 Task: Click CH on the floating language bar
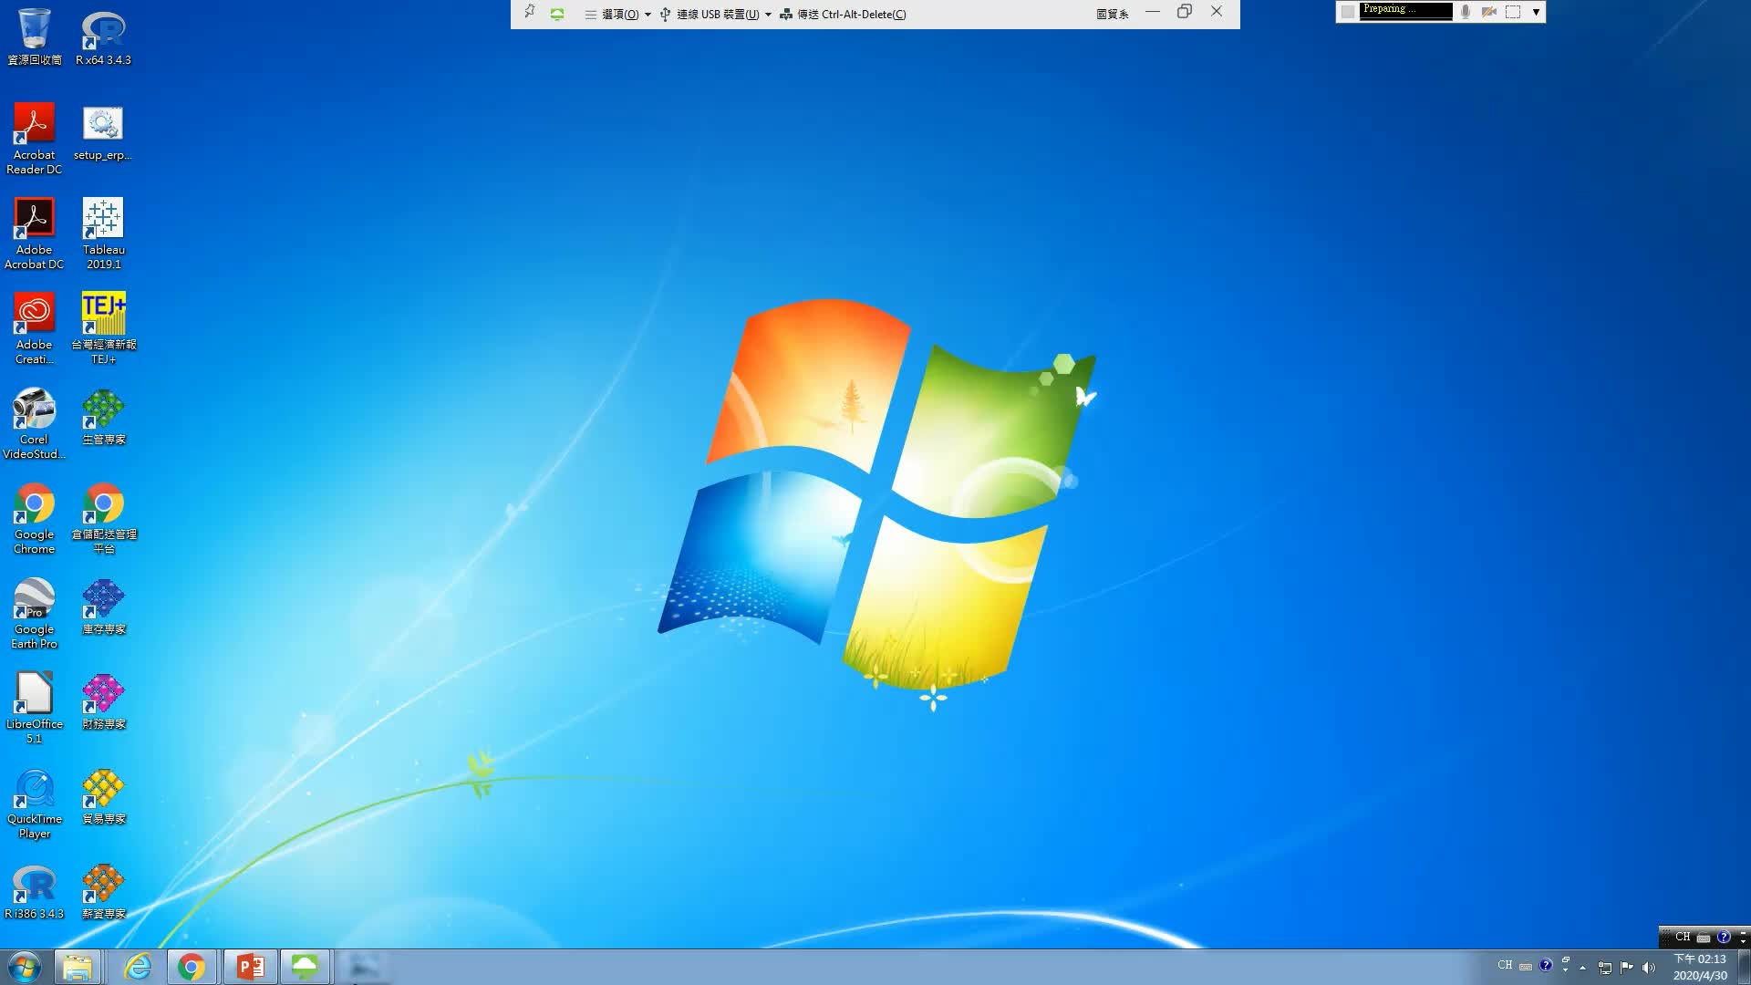pyautogui.click(x=1683, y=937)
